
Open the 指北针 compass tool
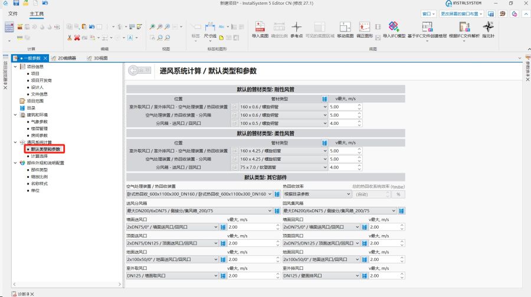pos(488,28)
